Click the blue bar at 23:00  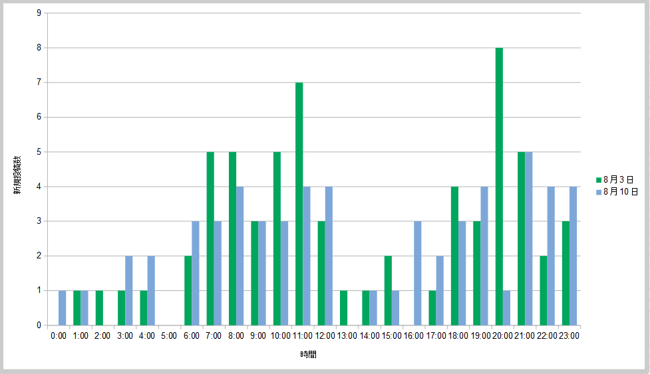click(x=573, y=256)
